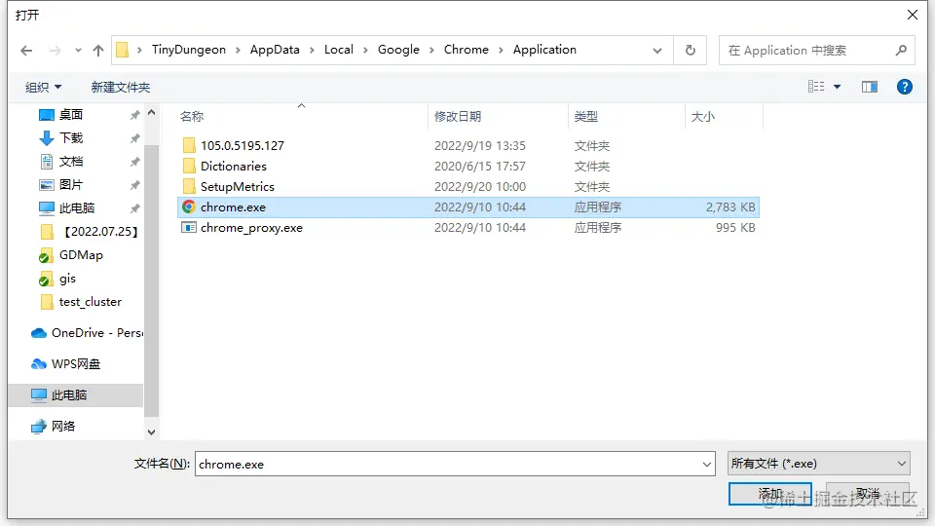Open the recent locations dropdown arrow

click(78, 51)
